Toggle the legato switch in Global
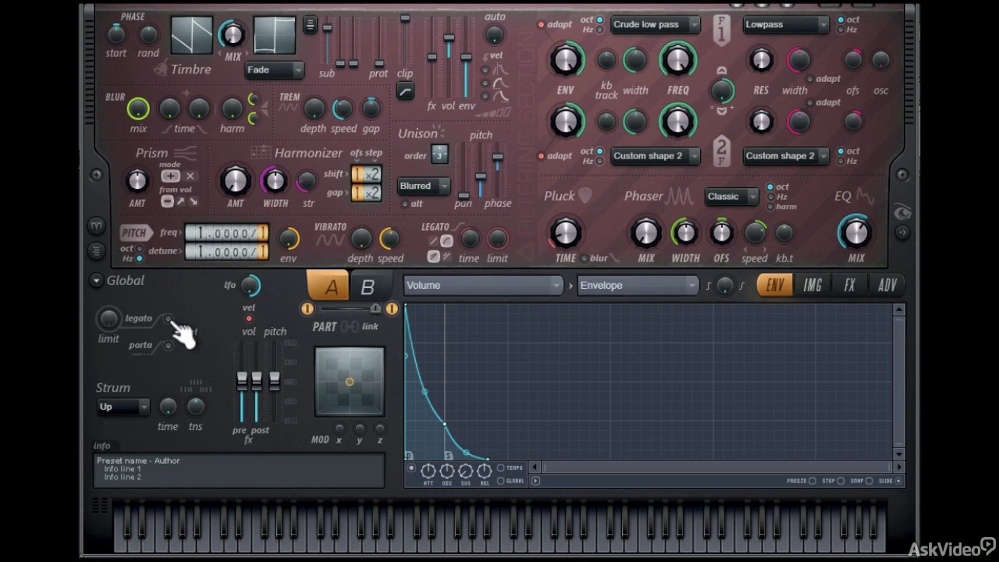Image resolution: width=999 pixels, height=562 pixels. click(x=168, y=318)
